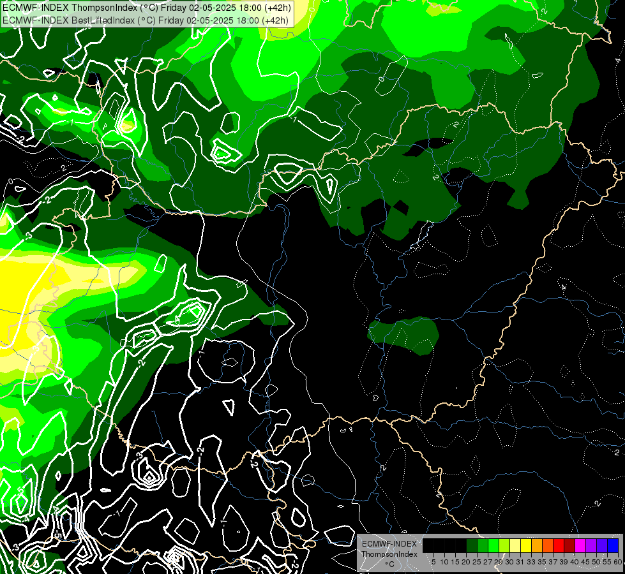
Task: Click the legend value 20
Action: [466, 562]
